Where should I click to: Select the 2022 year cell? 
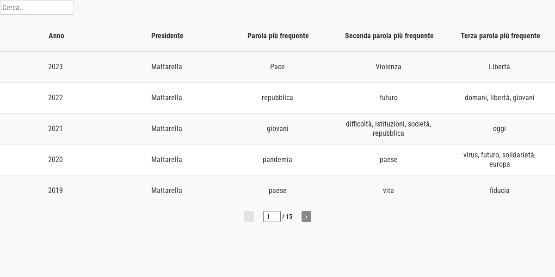pos(55,98)
